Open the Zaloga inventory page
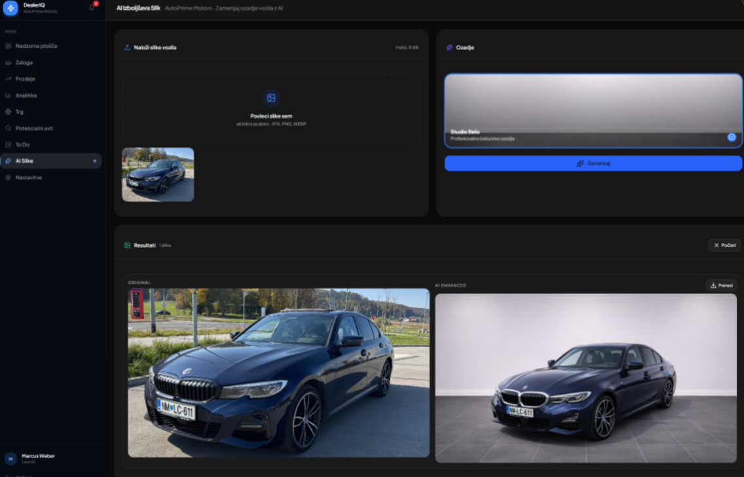Viewport: 744px width, 477px height. [x=24, y=63]
